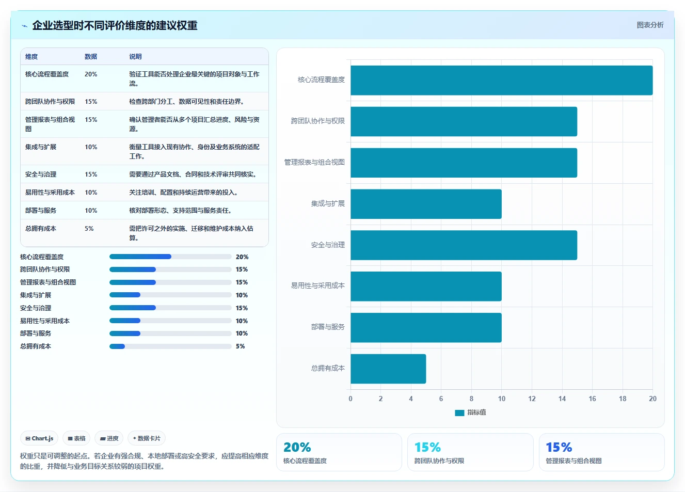Click the 进度 tag
Screen dimensions: 685x492
click(x=109, y=438)
